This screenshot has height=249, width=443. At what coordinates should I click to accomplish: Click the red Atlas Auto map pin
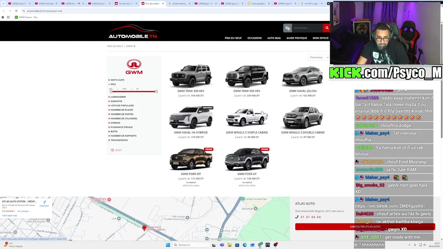click(x=144, y=228)
